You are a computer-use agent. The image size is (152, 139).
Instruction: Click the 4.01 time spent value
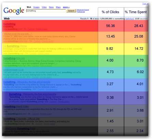140,84
